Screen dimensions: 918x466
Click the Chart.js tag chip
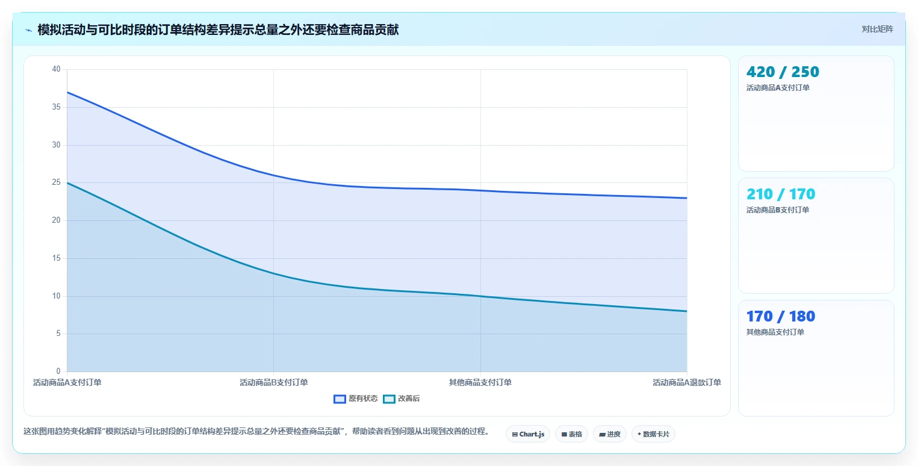(x=528, y=434)
